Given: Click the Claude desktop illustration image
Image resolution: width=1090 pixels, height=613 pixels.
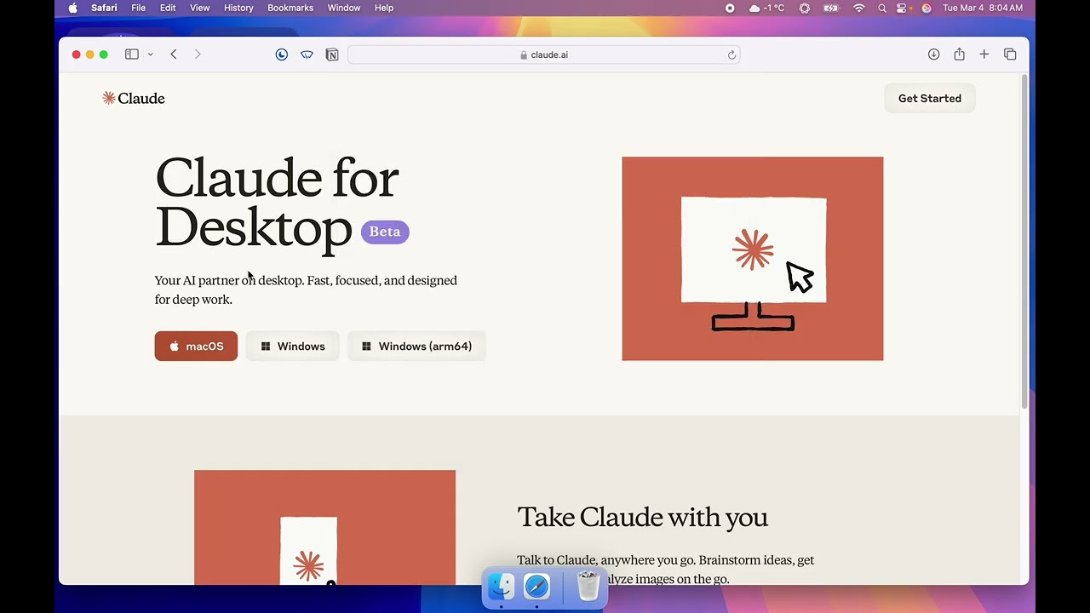Looking at the screenshot, I should (753, 259).
